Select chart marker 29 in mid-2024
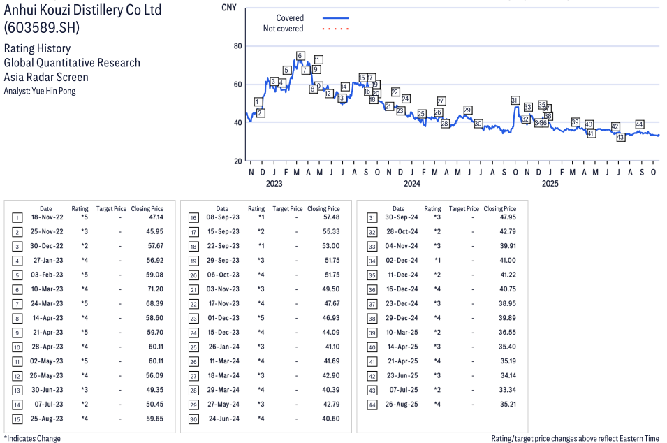 [467, 110]
